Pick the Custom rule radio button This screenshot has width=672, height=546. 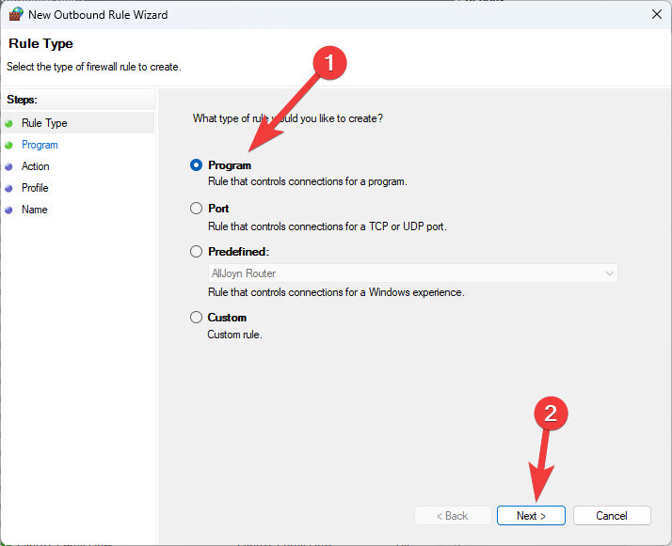[x=196, y=317]
